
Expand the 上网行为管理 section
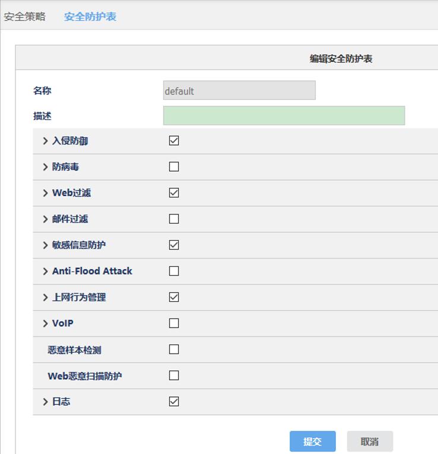pos(45,297)
